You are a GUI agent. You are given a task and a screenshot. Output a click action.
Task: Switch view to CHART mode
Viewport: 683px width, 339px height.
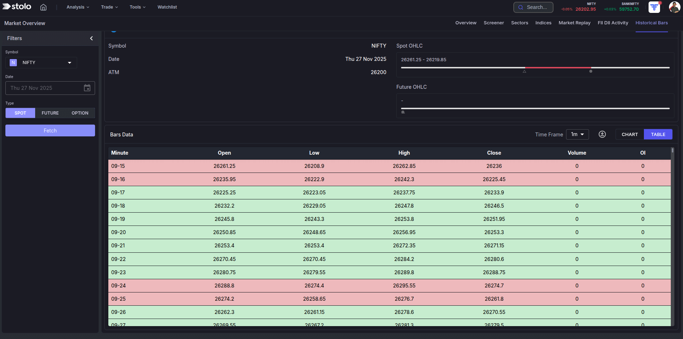tap(630, 134)
